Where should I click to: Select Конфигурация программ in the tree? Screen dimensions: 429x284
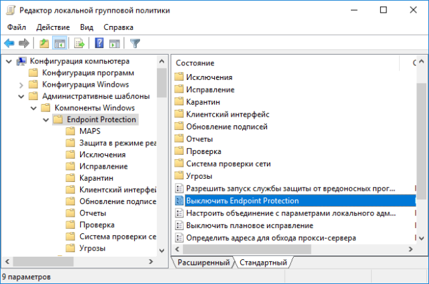tap(88, 73)
